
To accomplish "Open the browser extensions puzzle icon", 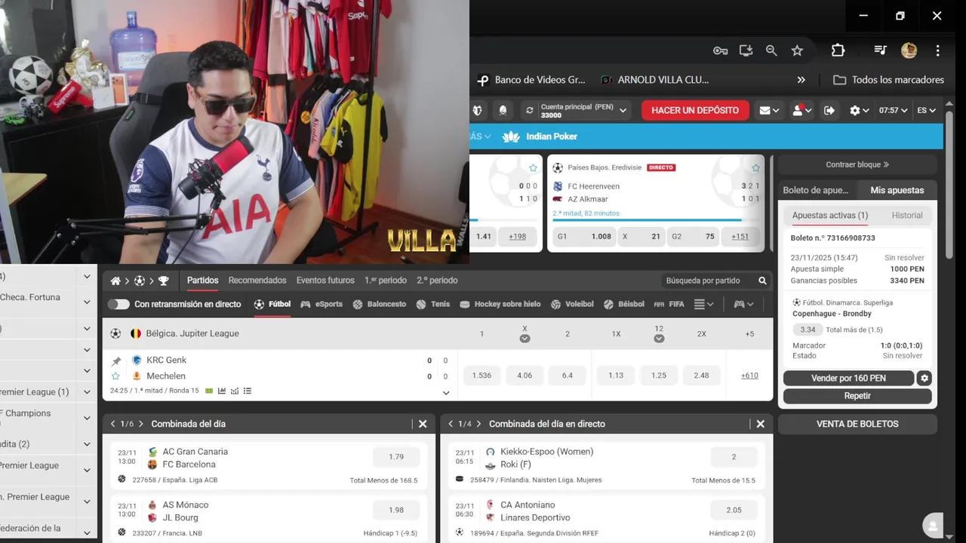I will [838, 51].
